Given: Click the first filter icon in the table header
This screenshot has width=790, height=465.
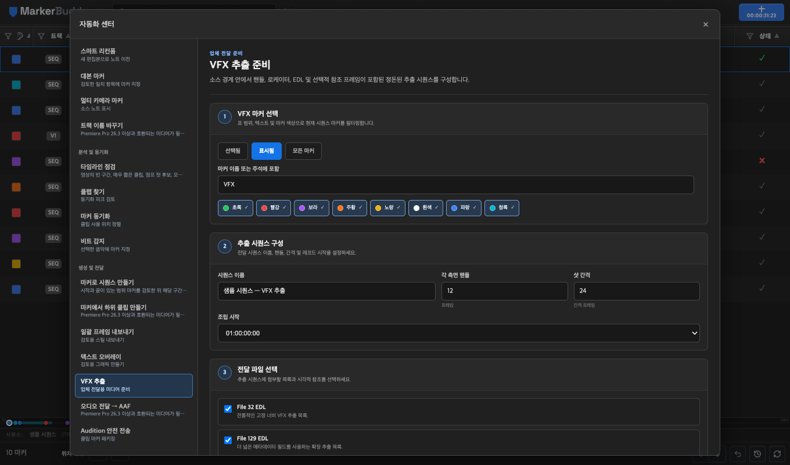Looking at the screenshot, I should click(x=8, y=36).
